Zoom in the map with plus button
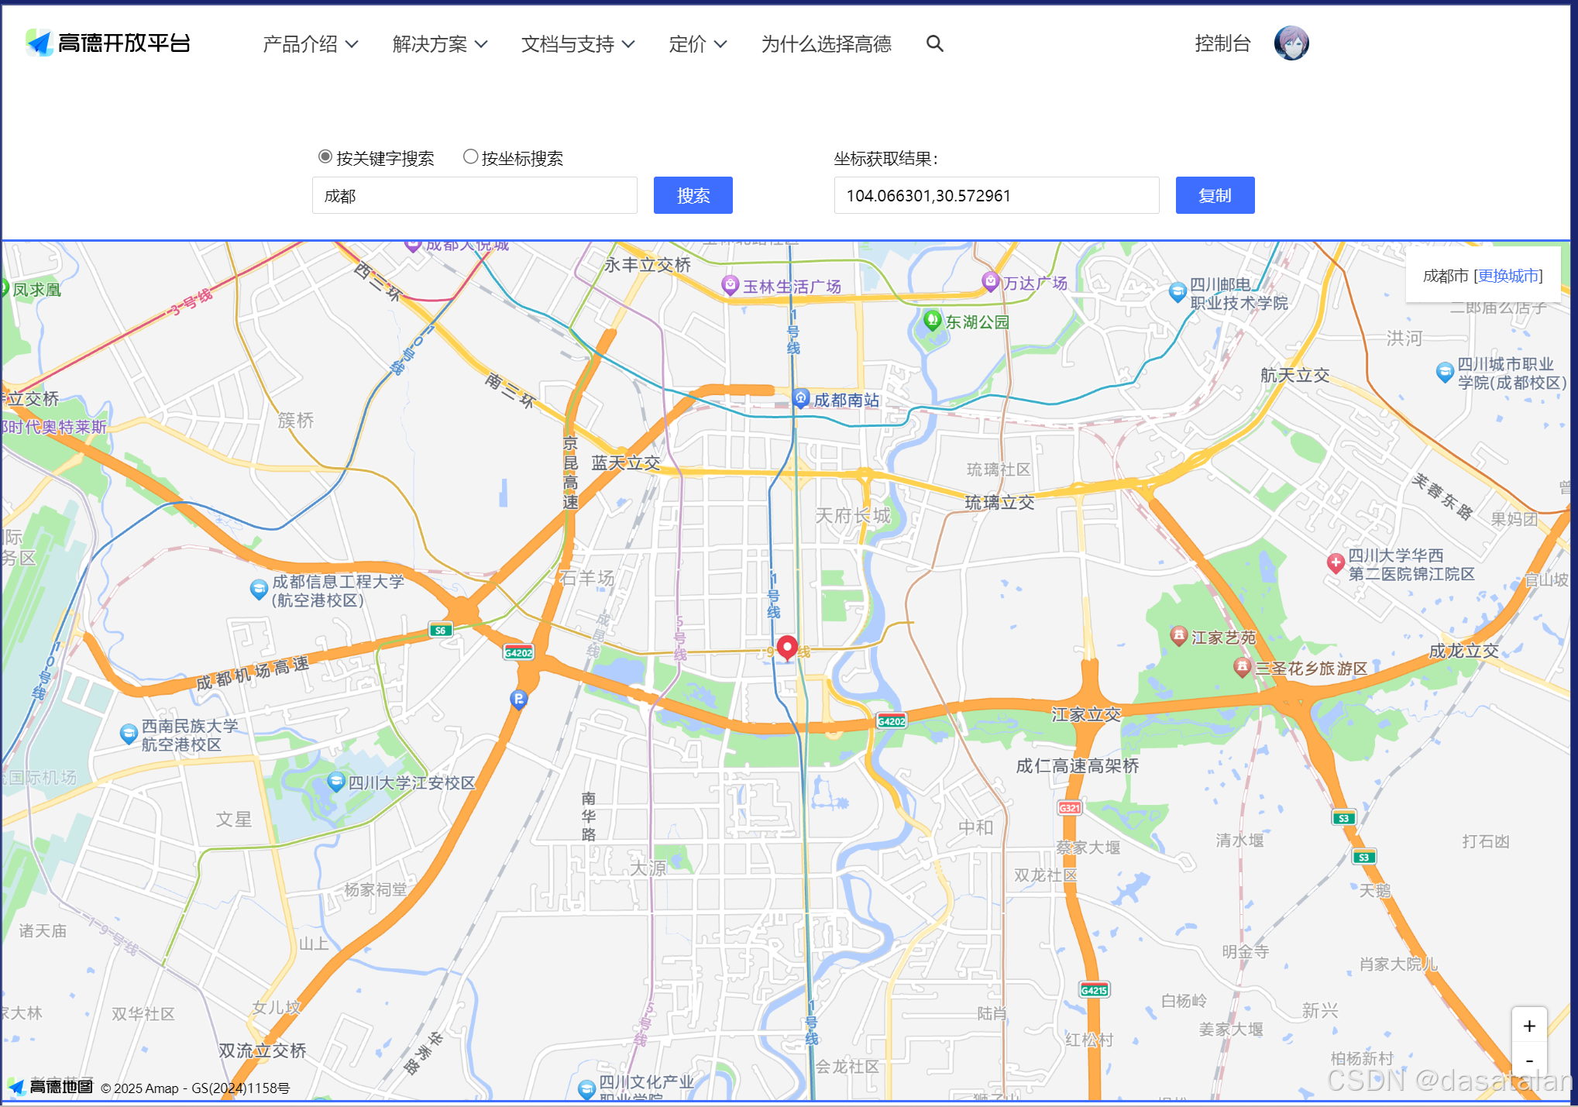The width and height of the screenshot is (1578, 1107). pos(1529,1026)
